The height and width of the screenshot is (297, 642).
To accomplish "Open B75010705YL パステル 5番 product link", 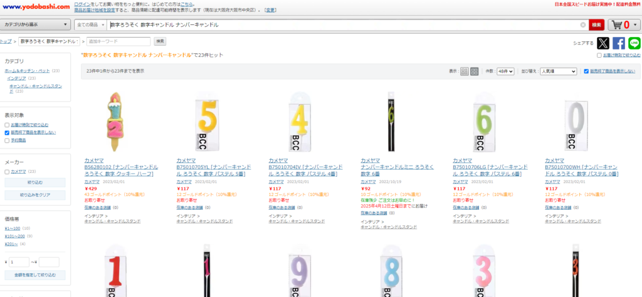I will point(214,170).
